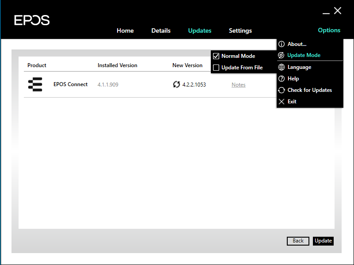The height and width of the screenshot is (265, 354).
Task: Go to the Settings tab
Action: point(240,30)
